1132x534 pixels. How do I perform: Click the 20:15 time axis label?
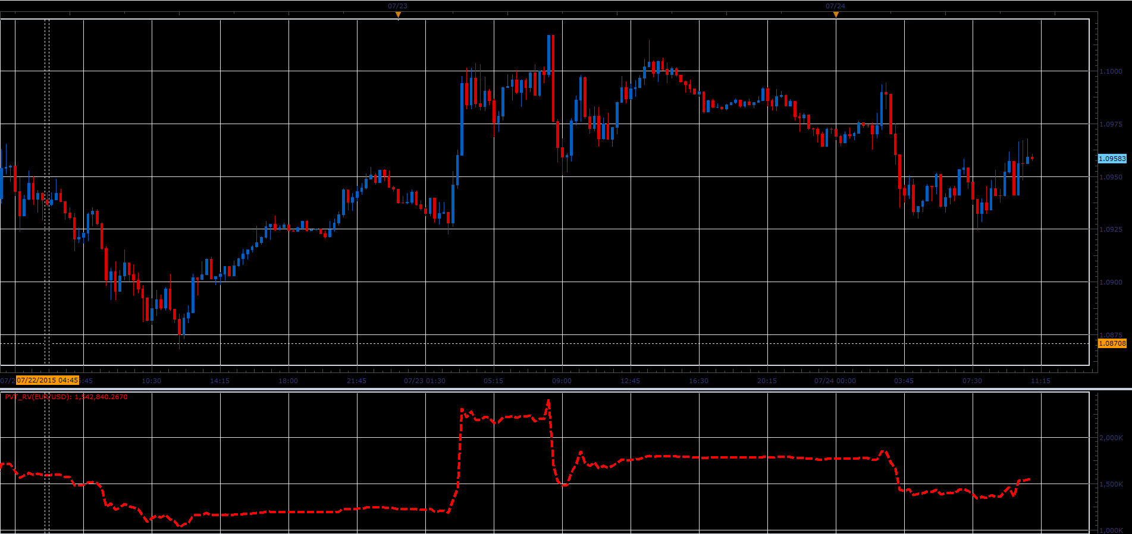point(767,381)
